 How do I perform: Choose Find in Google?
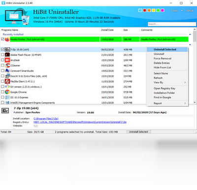coord(167,97)
